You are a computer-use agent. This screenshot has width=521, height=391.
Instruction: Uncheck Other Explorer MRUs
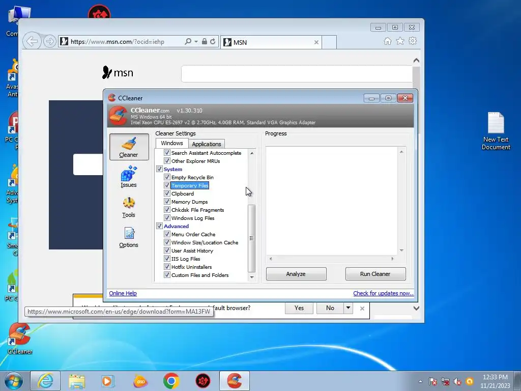167,161
